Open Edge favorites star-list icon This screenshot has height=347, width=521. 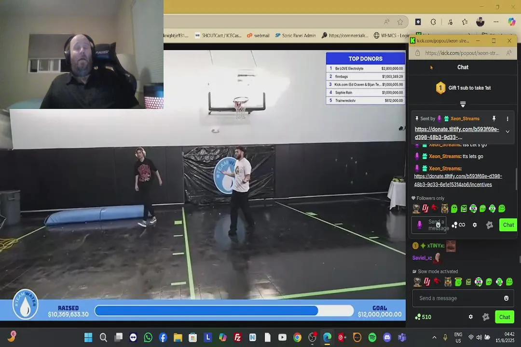(465, 22)
